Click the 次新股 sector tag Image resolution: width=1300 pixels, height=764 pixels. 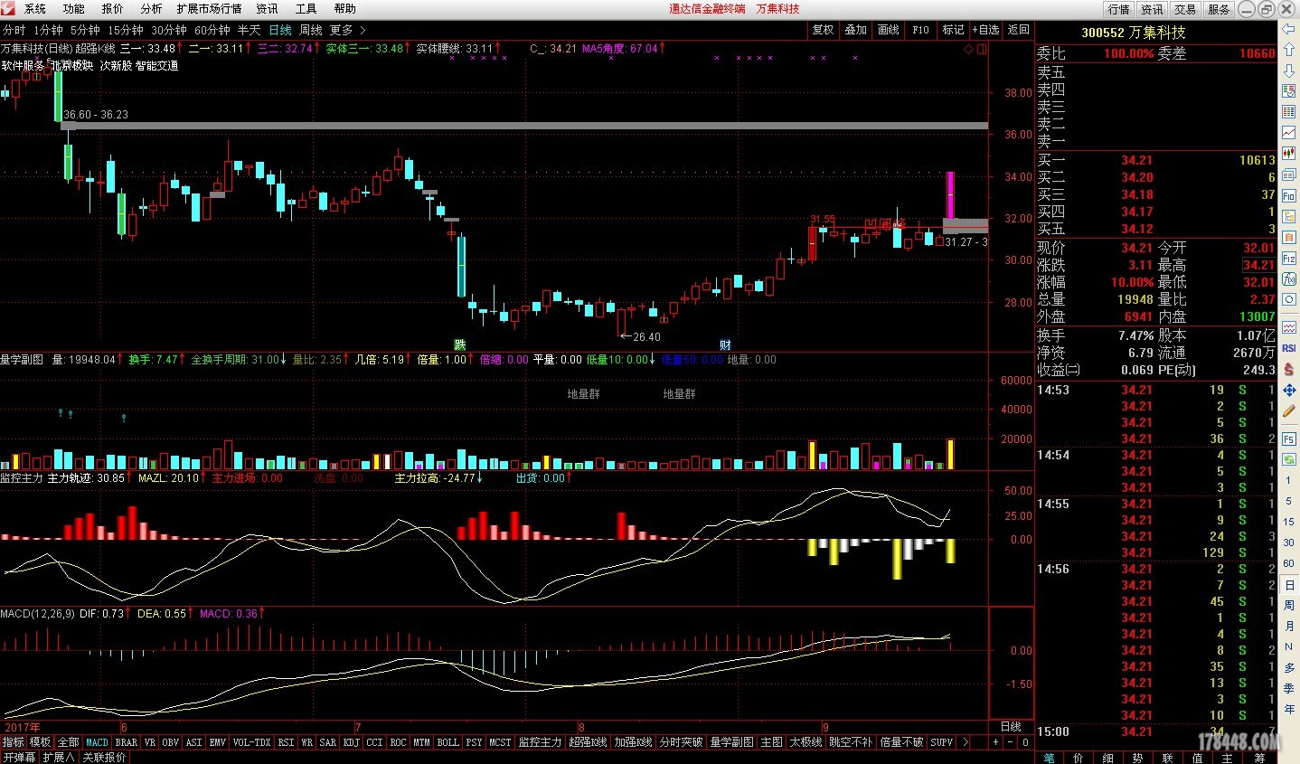coord(116,66)
